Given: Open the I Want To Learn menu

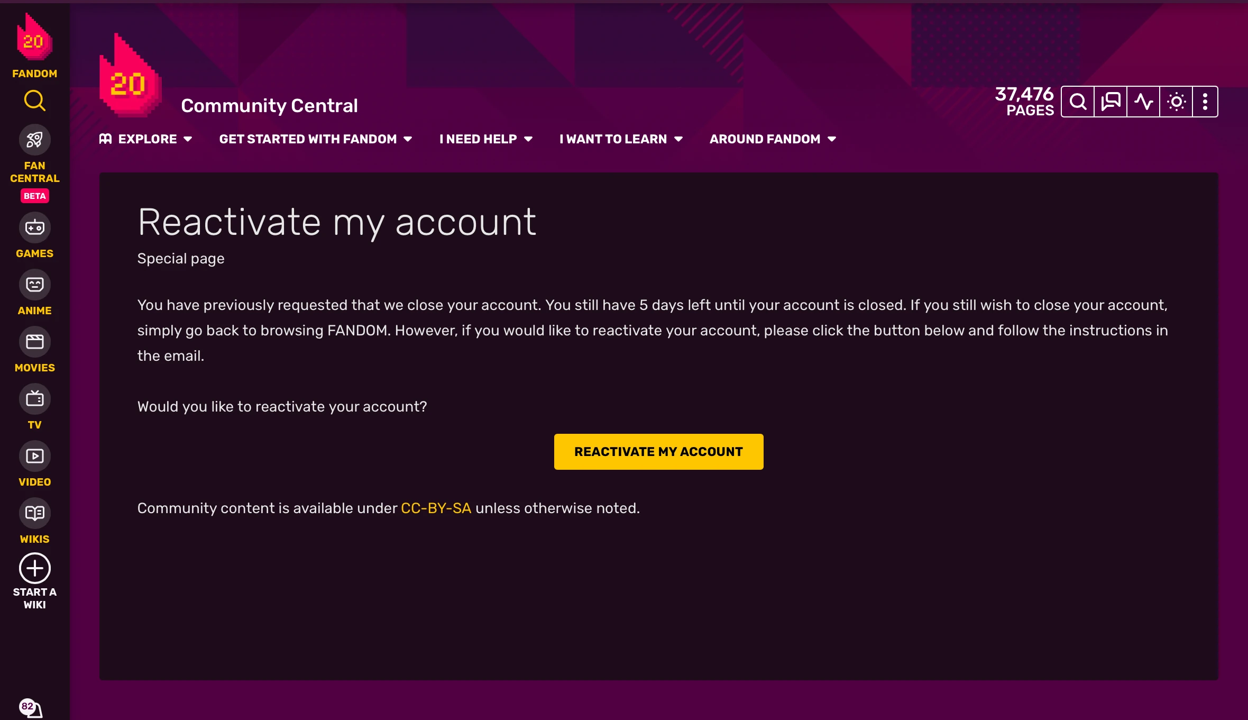Looking at the screenshot, I should click(621, 139).
